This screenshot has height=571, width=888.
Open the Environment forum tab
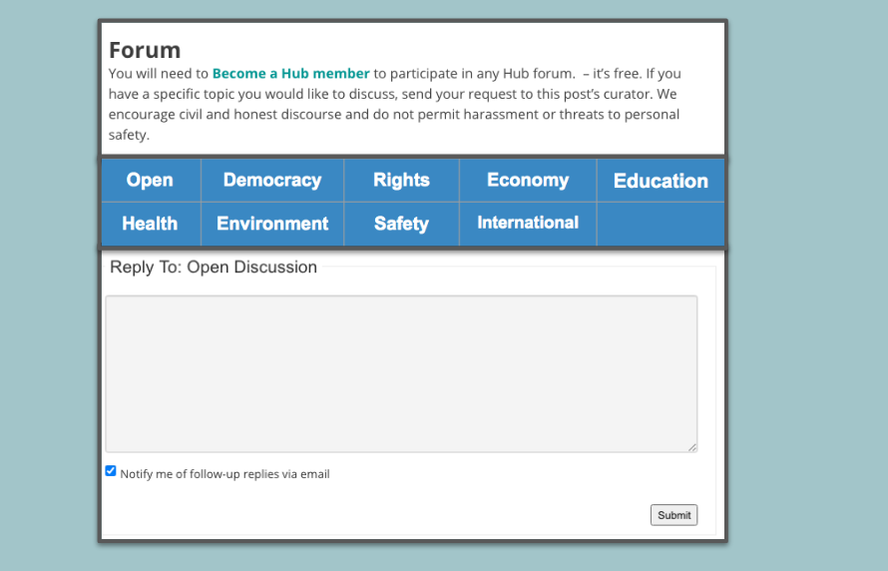tap(271, 224)
